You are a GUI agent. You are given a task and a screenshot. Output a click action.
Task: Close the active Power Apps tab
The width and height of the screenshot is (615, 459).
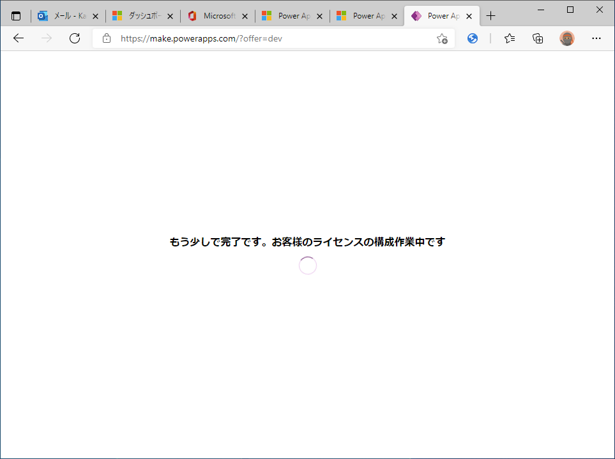coord(469,16)
